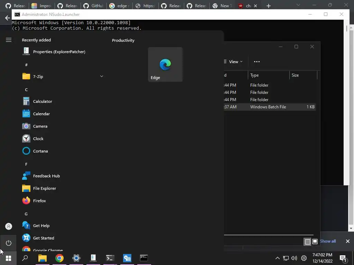This screenshot has width=354, height=265.
Task: Click the Power button in Start menu
Action: coord(9,243)
